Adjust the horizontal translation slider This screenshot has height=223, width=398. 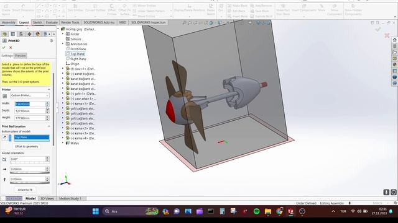[x=30, y=173]
